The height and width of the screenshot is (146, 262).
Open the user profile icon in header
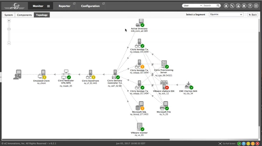click(226, 6)
